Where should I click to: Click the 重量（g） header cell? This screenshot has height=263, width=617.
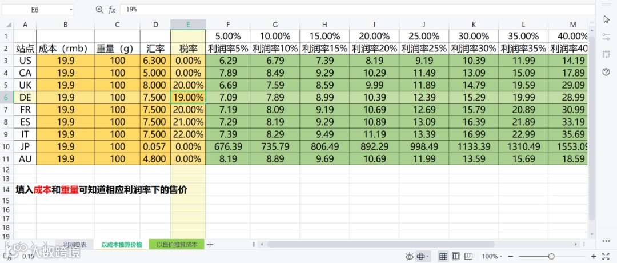(117, 49)
